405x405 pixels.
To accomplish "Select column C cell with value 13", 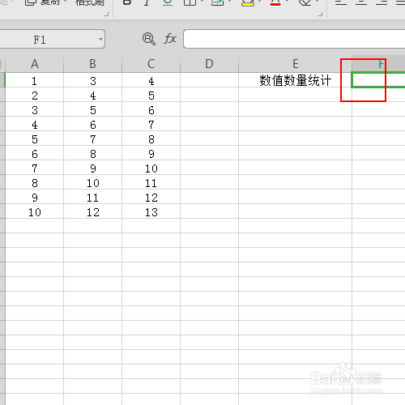I will (x=151, y=212).
